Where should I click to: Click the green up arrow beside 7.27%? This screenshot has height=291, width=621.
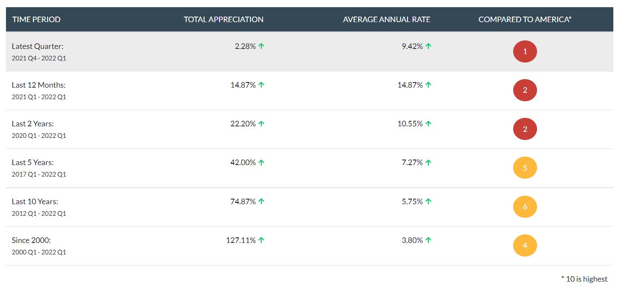428,163
